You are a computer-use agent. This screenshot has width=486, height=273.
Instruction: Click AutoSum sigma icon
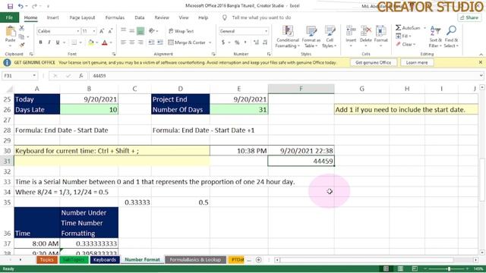pos(399,28)
